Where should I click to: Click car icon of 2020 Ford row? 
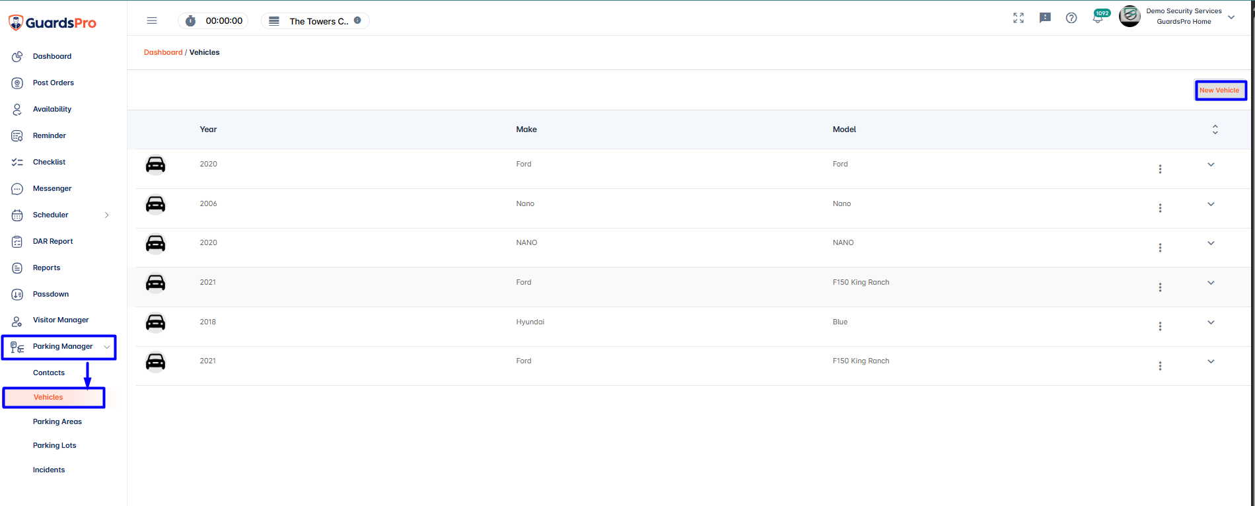[x=155, y=164]
